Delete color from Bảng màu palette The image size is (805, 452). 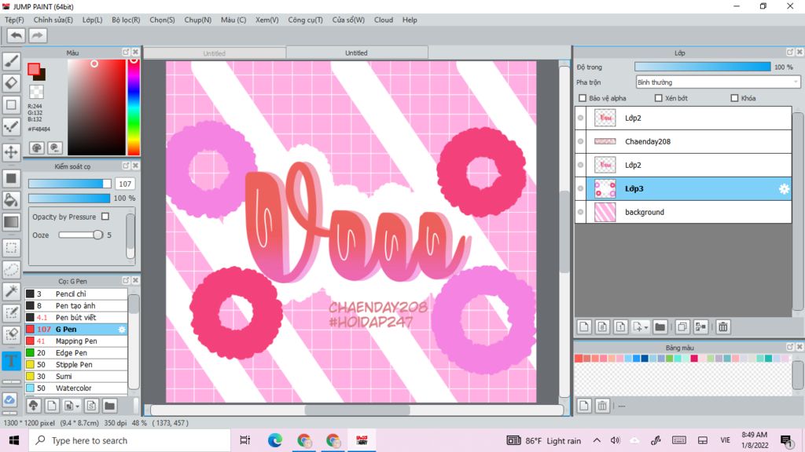(602, 406)
